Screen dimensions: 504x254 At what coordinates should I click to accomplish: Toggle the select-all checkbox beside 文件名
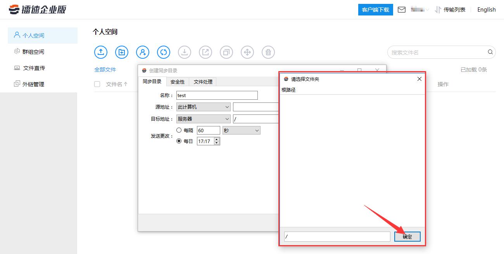(x=97, y=84)
